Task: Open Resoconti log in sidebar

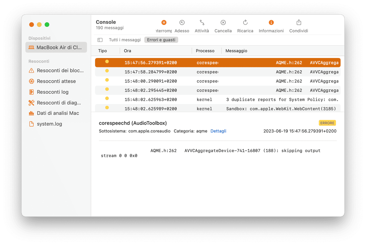Action: [x=53, y=92]
